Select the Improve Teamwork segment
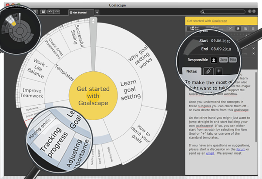This screenshot has width=262, height=179. (32, 93)
